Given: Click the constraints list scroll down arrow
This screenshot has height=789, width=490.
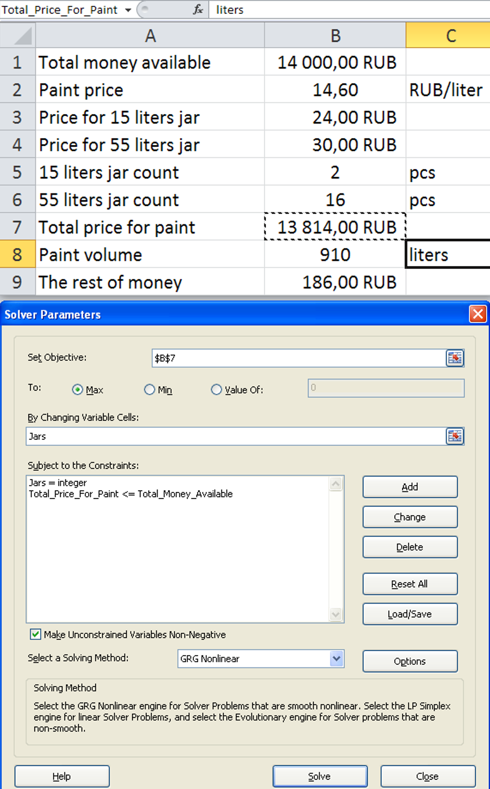Looking at the screenshot, I should click(x=336, y=614).
